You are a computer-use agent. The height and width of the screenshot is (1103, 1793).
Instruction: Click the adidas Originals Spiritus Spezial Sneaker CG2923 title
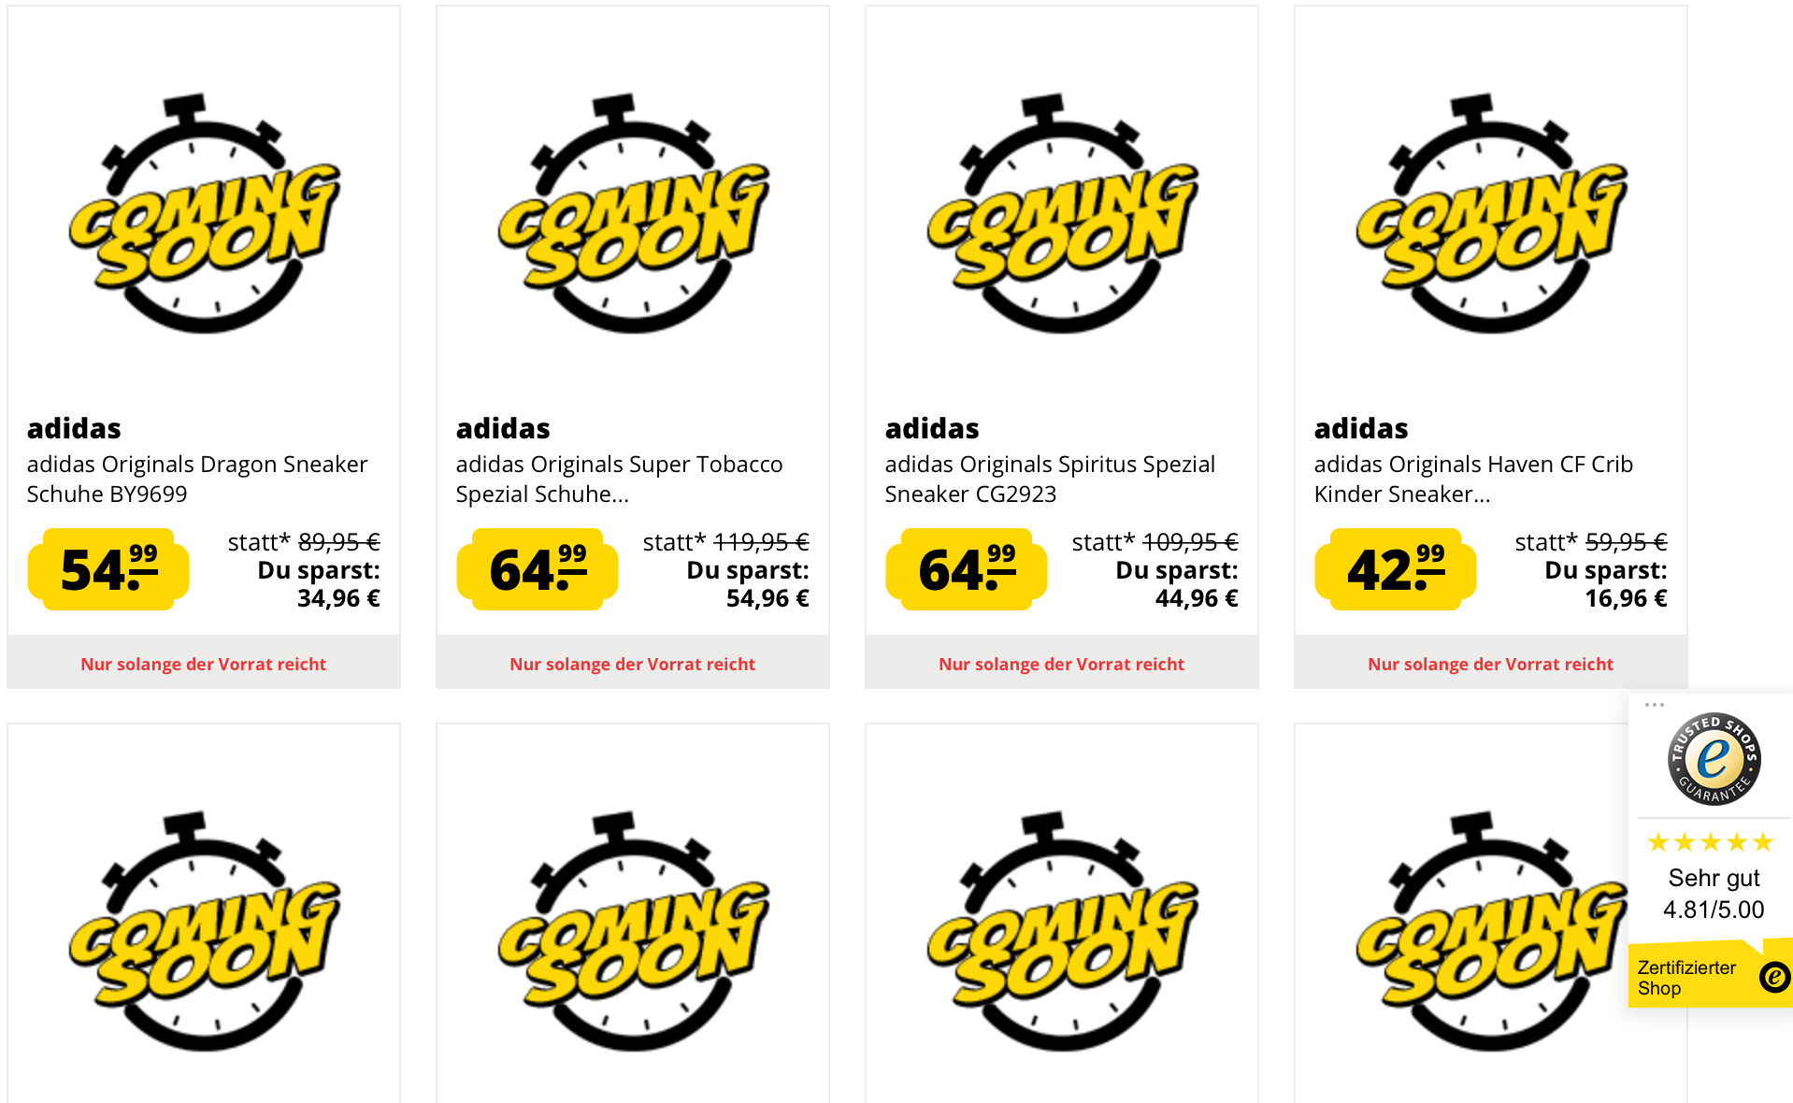coord(1050,479)
